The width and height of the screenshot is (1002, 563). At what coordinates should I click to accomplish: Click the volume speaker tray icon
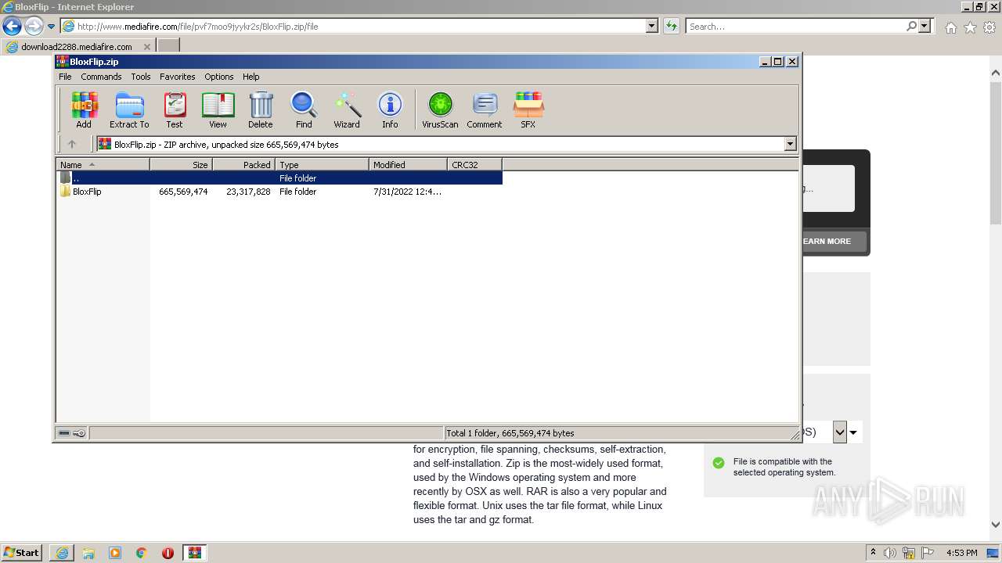click(x=890, y=553)
